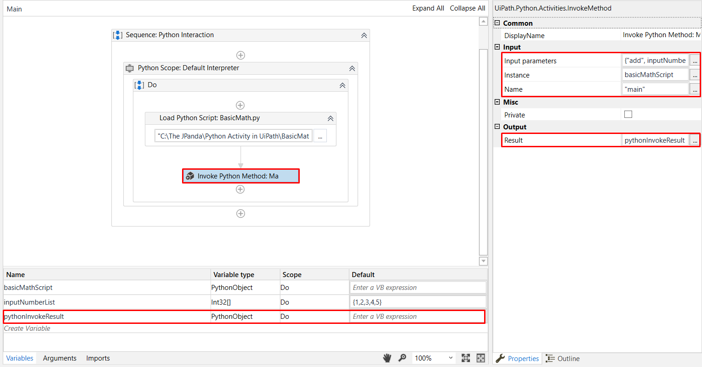Image resolution: width=702 pixels, height=367 pixels.
Task: Open Input parameters via its ellipsis button
Action: tap(695, 60)
